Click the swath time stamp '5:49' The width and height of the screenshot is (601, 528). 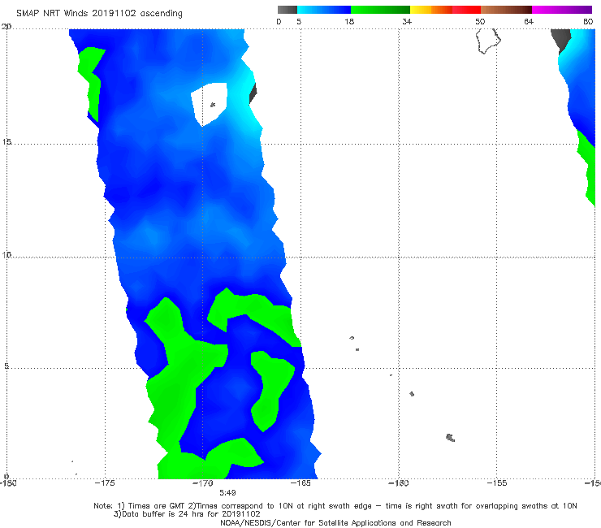227,492
